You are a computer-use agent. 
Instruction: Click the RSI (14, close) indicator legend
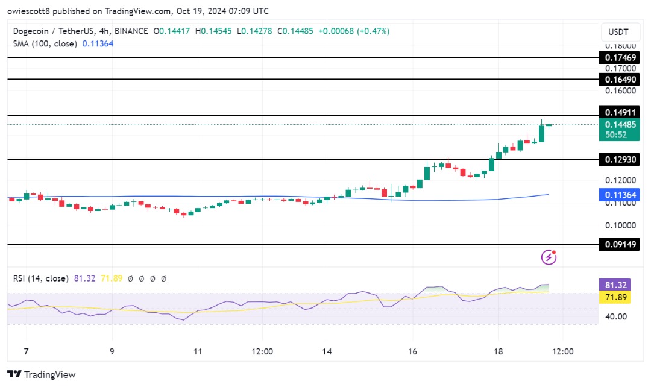click(x=39, y=278)
